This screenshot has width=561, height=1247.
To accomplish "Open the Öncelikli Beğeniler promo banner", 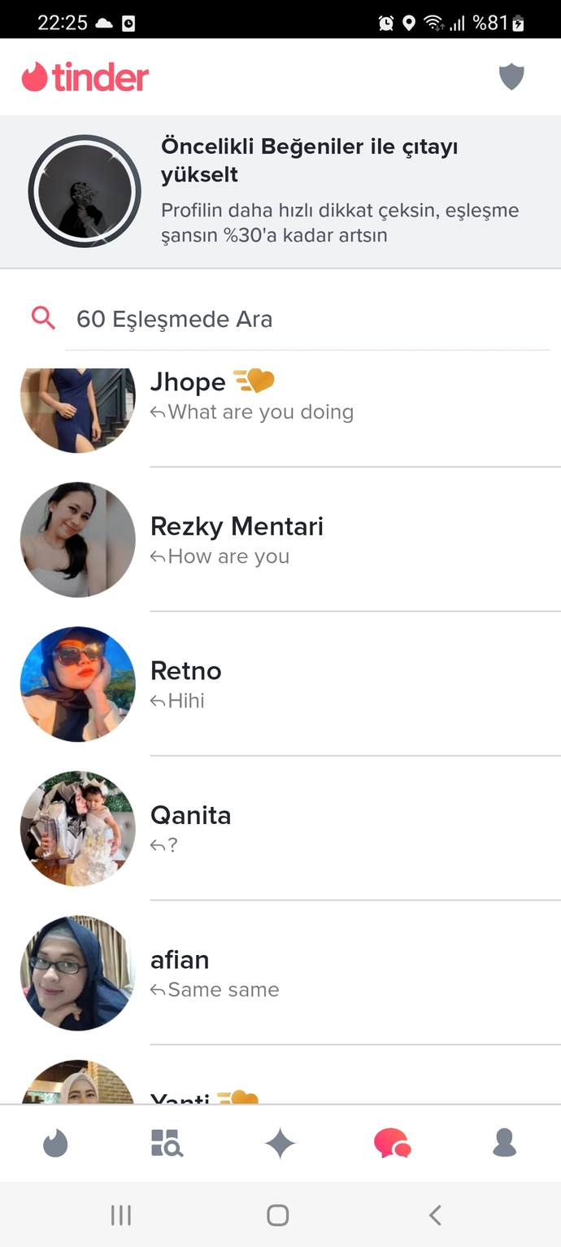I will 280,192.
